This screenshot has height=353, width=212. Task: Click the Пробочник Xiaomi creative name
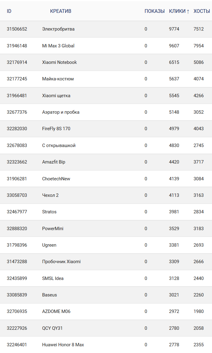[x=61, y=262]
